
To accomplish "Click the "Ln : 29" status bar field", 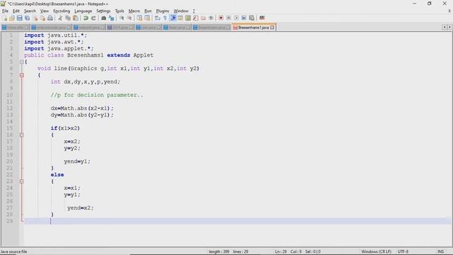I will pos(281,252).
